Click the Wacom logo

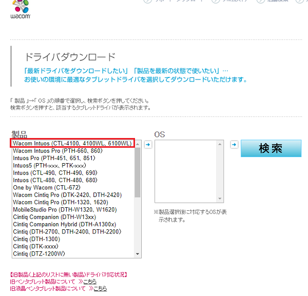[21, 9]
